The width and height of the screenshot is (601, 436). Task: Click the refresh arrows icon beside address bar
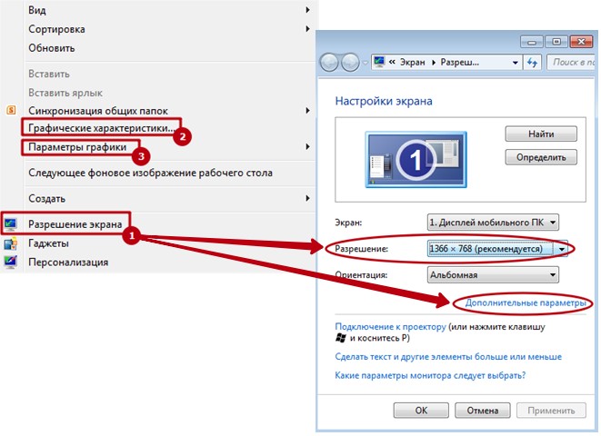(x=532, y=62)
